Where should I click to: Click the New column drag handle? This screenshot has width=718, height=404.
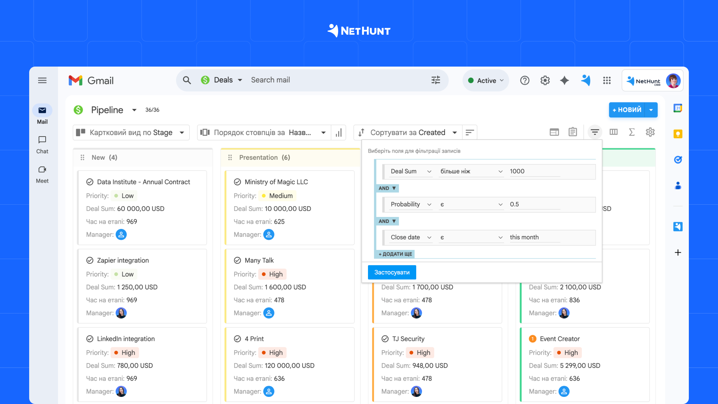(x=82, y=157)
